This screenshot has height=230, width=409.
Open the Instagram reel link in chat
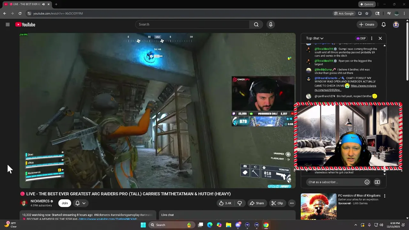(x=345, y=88)
